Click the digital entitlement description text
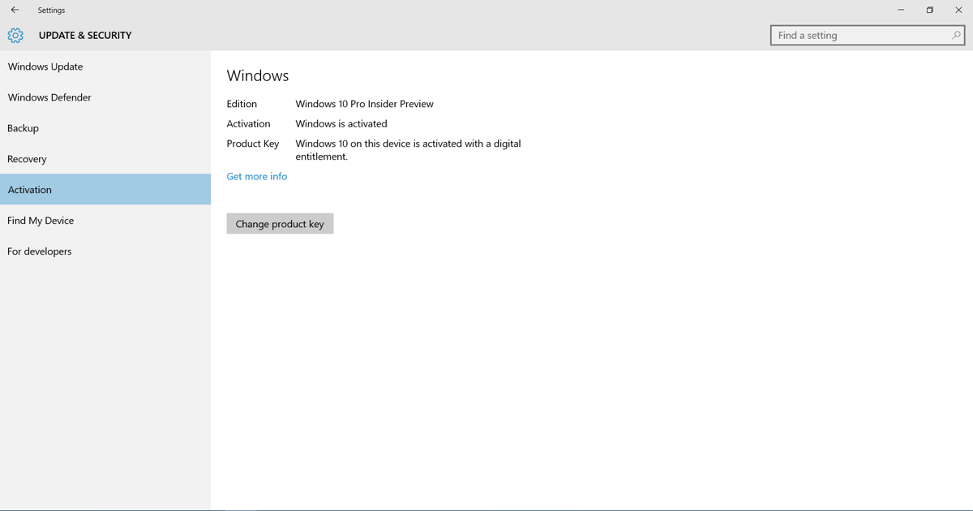The height and width of the screenshot is (511, 973). [x=408, y=150]
